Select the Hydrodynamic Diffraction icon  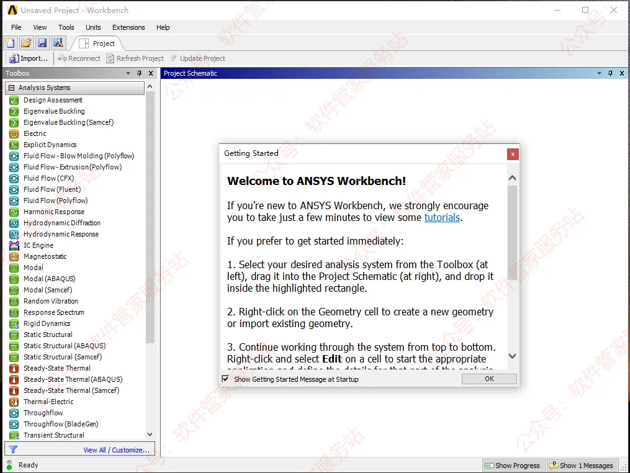14,223
